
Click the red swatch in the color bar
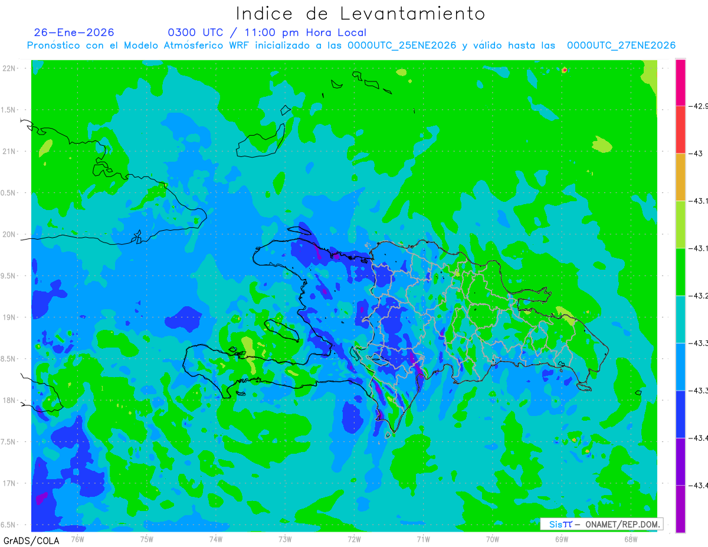coord(680,130)
